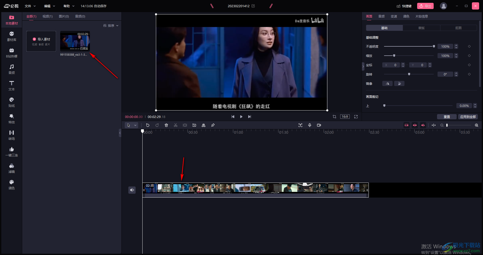
Task: Edit project name with pencil icon
Action: click(x=253, y=6)
